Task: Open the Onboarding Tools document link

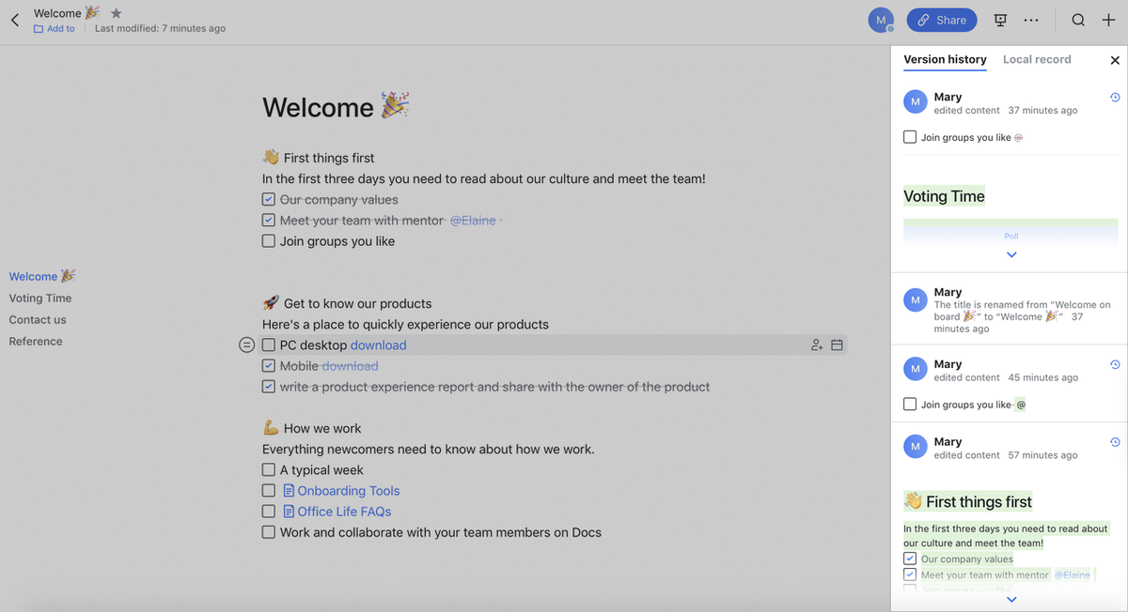Action: coord(348,491)
